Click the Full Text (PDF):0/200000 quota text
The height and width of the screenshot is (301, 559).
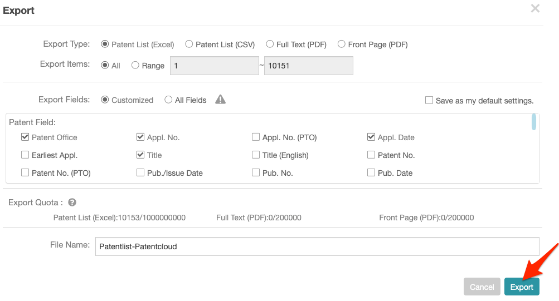pyautogui.click(x=259, y=218)
